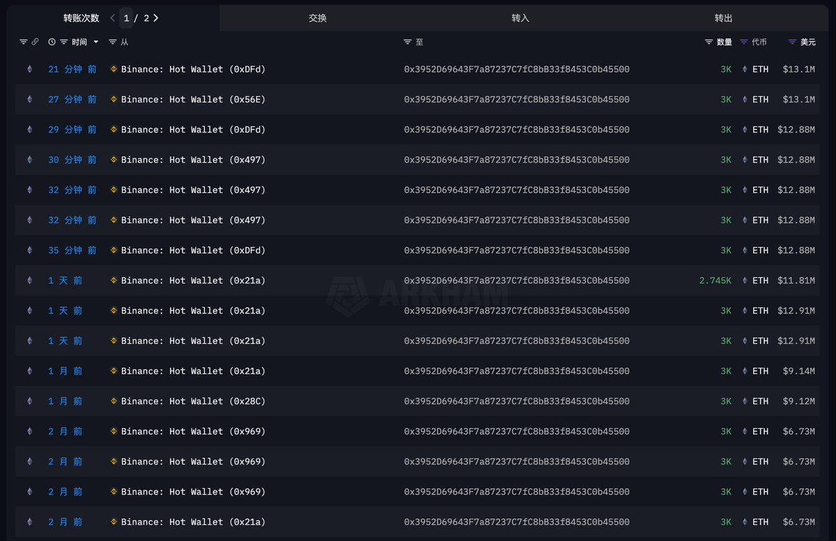Image resolution: width=836 pixels, height=541 pixels.
Task: Open Binance: Hot Wallet (0x28C) sender
Action: [193, 401]
